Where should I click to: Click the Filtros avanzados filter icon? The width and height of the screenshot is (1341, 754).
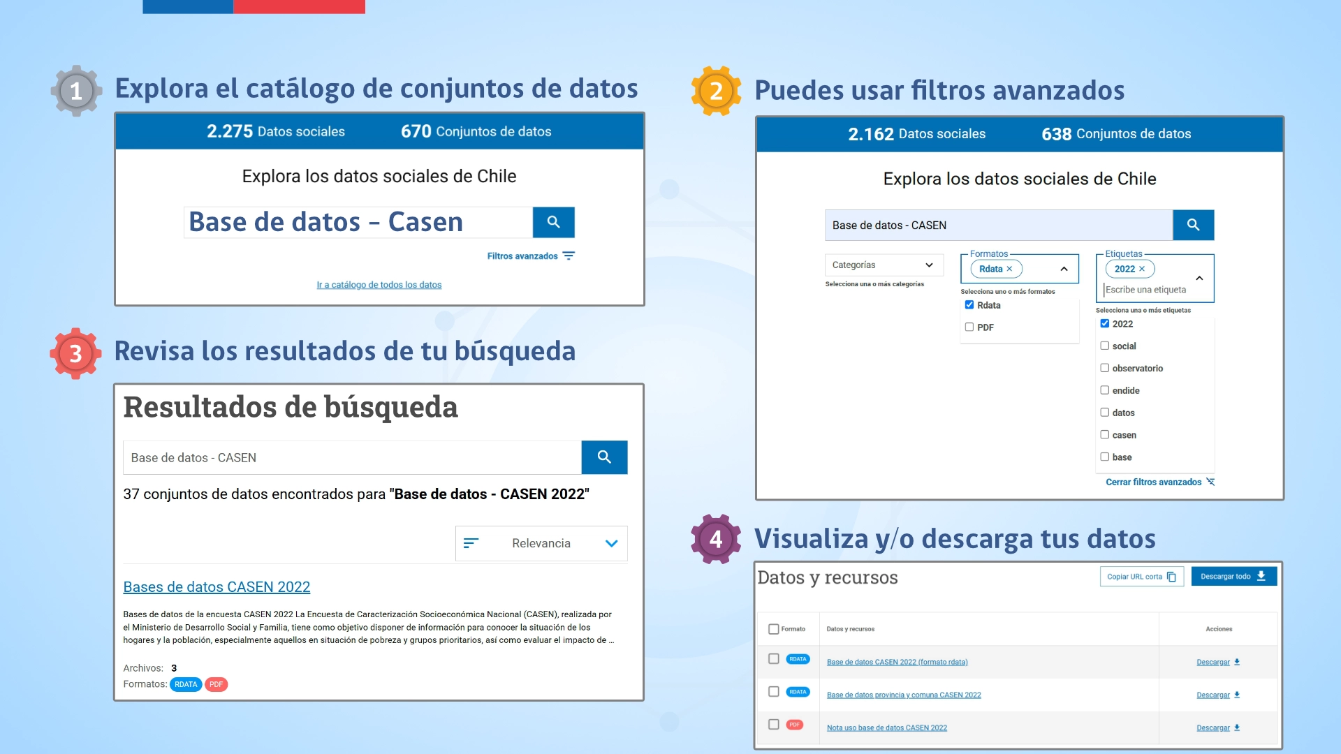point(569,256)
